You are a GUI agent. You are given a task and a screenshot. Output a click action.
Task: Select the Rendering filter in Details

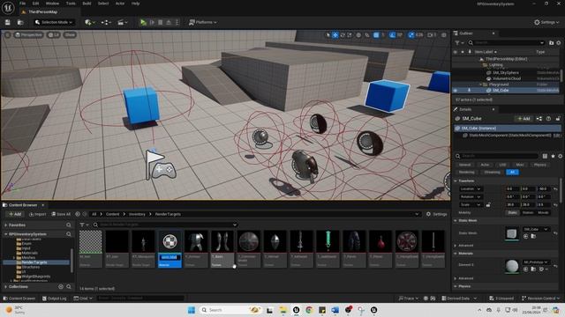point(467,173)
